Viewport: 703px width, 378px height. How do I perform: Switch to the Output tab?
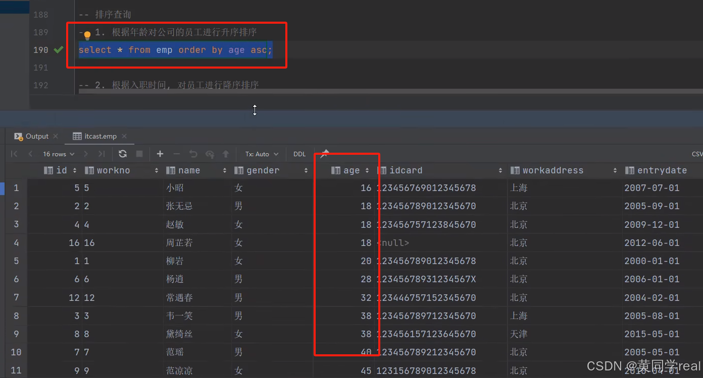31,136
